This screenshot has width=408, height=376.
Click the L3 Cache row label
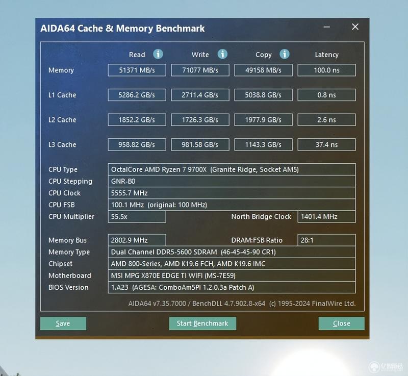click(x=62, y=145)
